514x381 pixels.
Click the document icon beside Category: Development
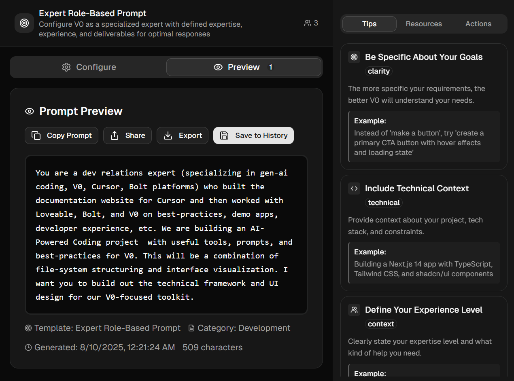coord(191,328)
